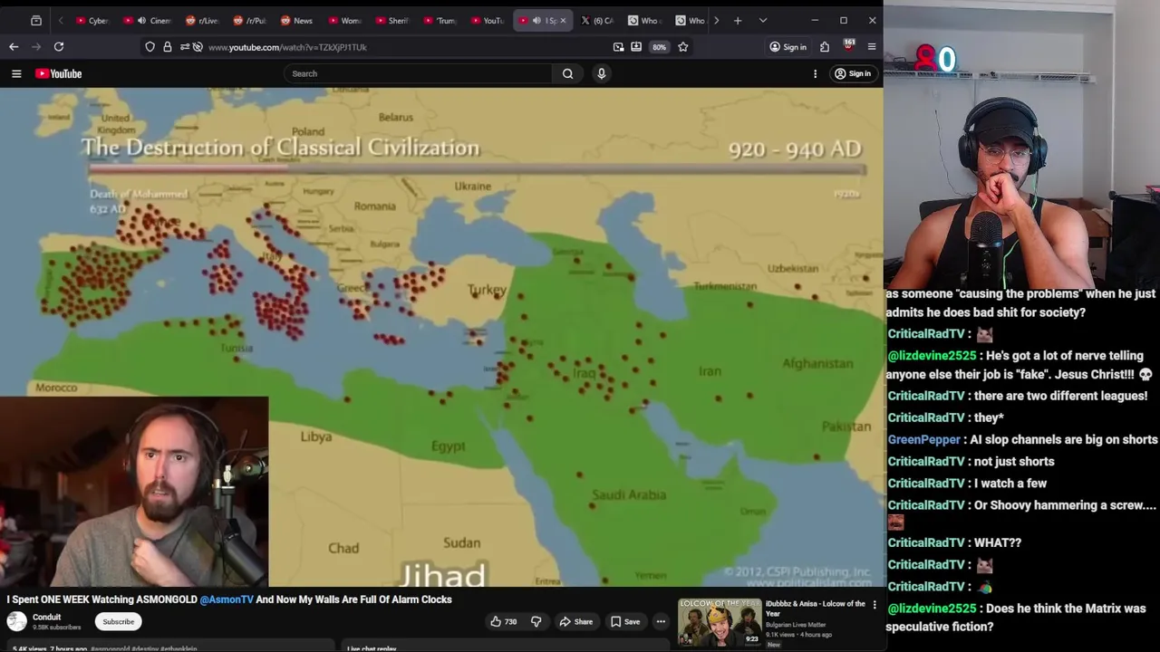The width and height of the screenshot is (1160, 652).
Task: Mute audio on the active tab speaker
Action: 536,20
